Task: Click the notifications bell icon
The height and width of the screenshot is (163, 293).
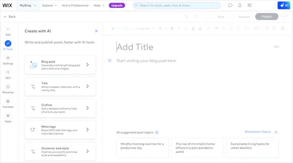Action: pyautogui.click(x=240, y=6)
